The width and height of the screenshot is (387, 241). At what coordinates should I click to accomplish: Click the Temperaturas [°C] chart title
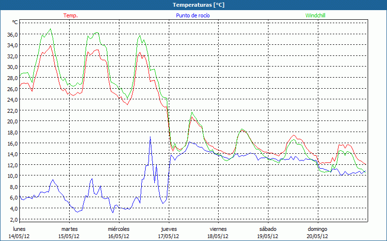pos(198,5)
